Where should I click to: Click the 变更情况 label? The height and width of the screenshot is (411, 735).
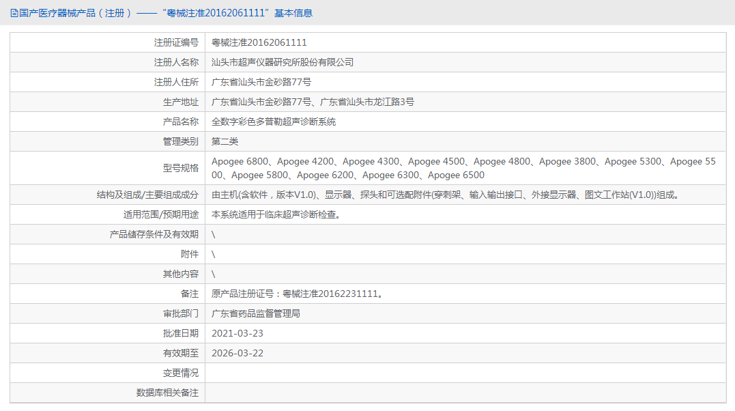180,373
